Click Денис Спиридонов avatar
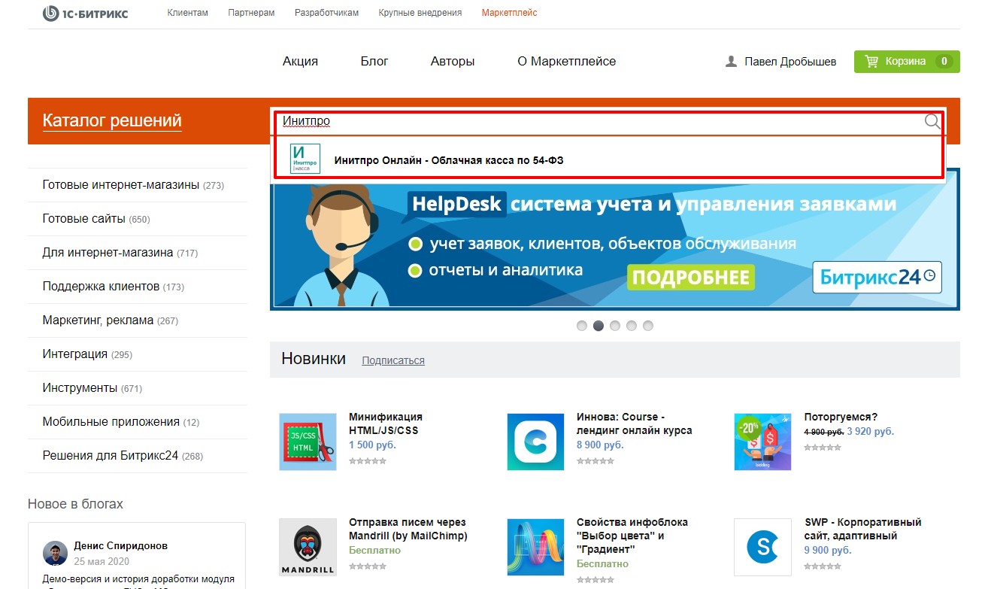The width and height of the screenshot is (985, 589). click(55, 553)
